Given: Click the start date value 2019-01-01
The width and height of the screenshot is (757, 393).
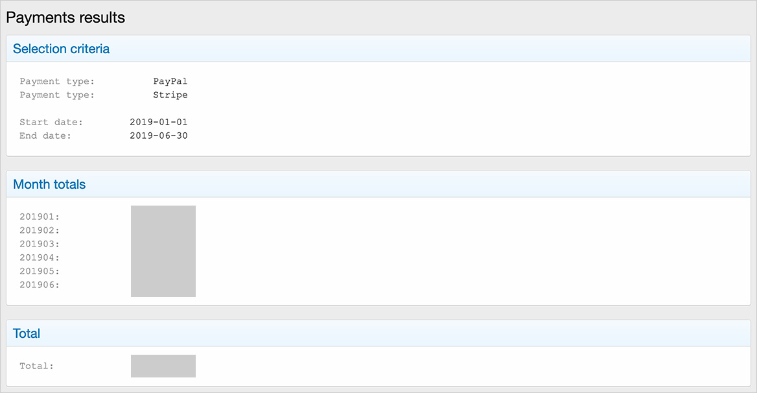Looking at the screenshot, I should click(159, 123).
